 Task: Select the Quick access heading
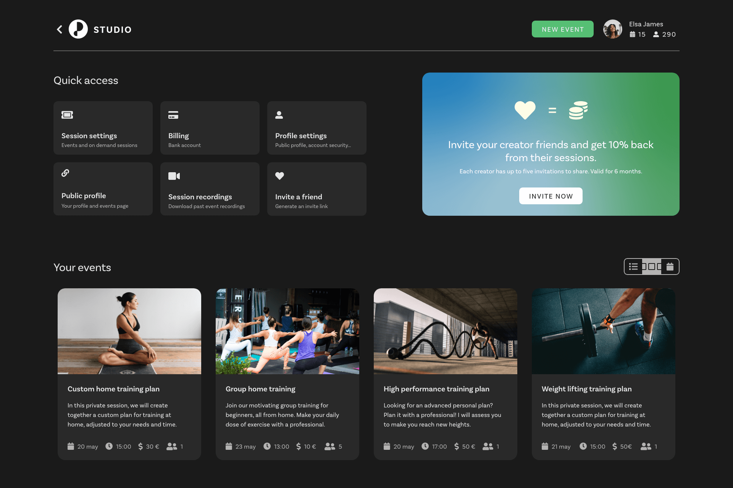86,80
